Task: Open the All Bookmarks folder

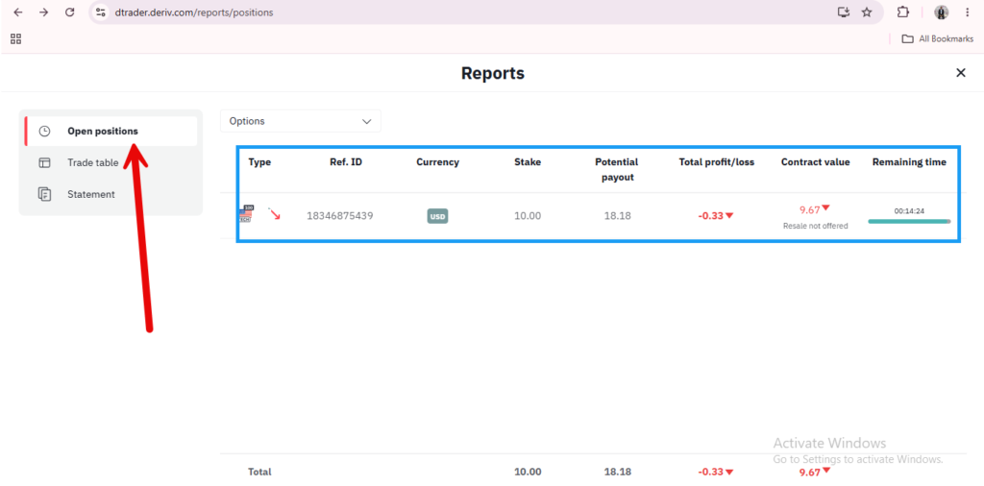Action: 938,38
